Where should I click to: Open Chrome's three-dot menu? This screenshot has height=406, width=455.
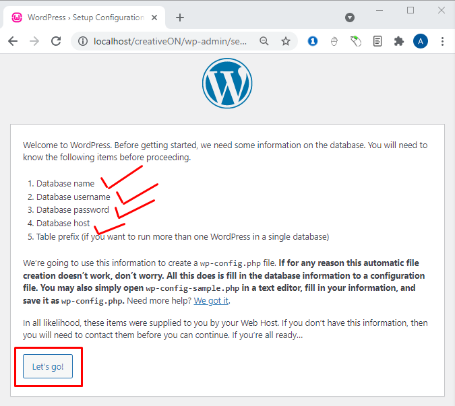(442, 41)
